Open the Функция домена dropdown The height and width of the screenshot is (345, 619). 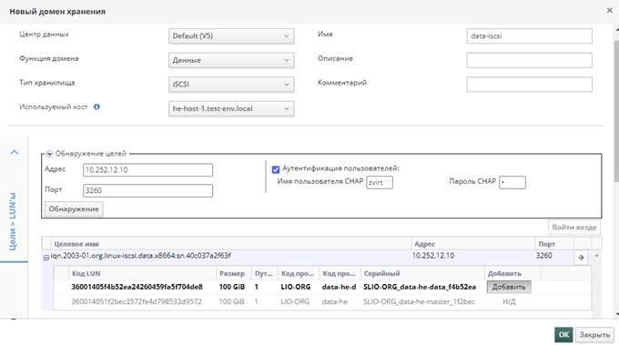(231, 60)
